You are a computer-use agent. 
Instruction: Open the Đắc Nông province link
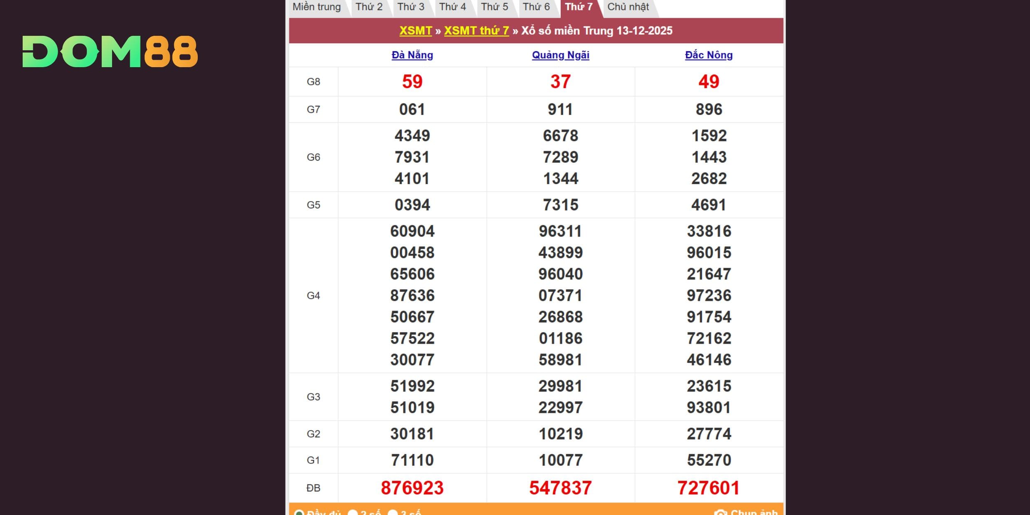(709, 55)
